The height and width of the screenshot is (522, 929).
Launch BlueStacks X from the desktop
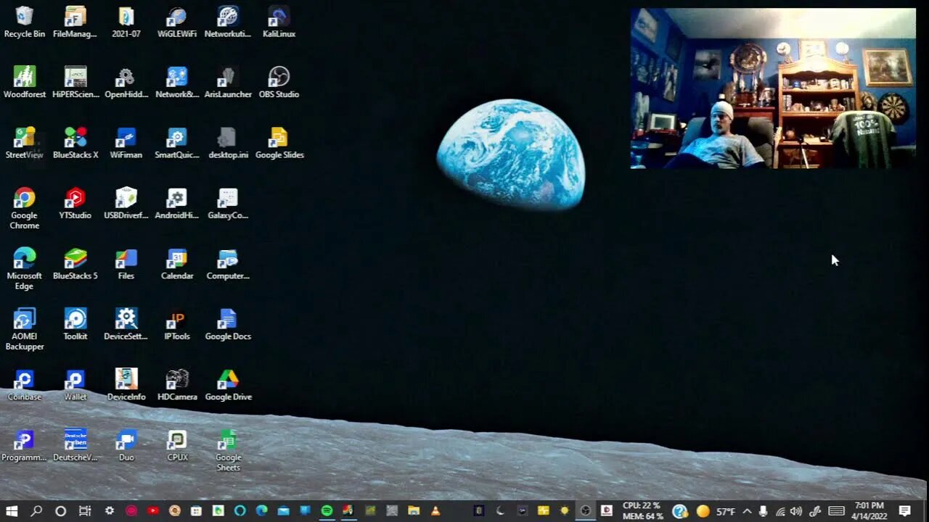point(75,143)
